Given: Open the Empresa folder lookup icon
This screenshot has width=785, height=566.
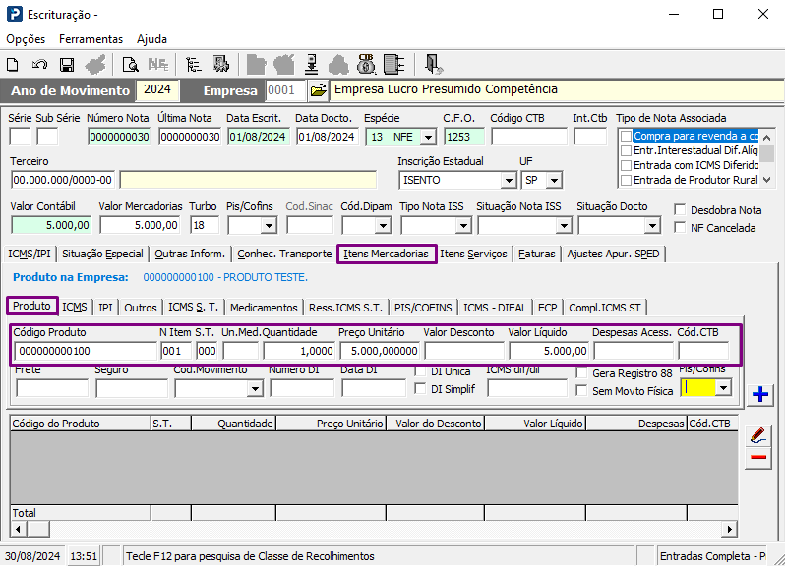Looking at the screenshot, I should pyautogui.click(x=318, y=90).
